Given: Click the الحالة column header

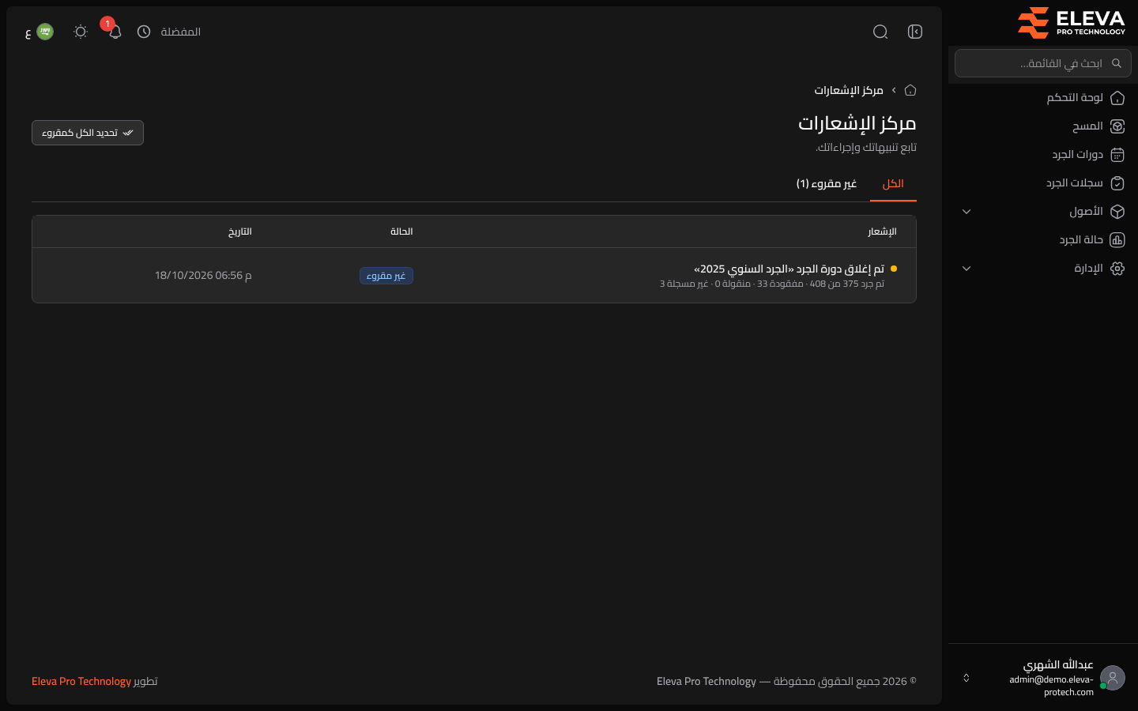Looking at the screenshot, I should click(x=401, y=231).
